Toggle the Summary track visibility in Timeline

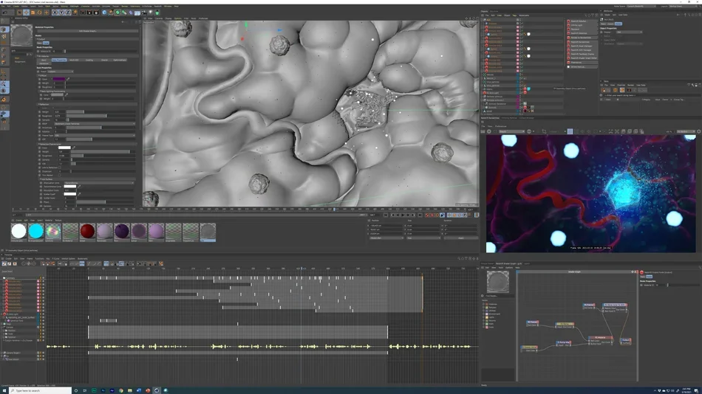pyautogui.click(x=44, y=277)
